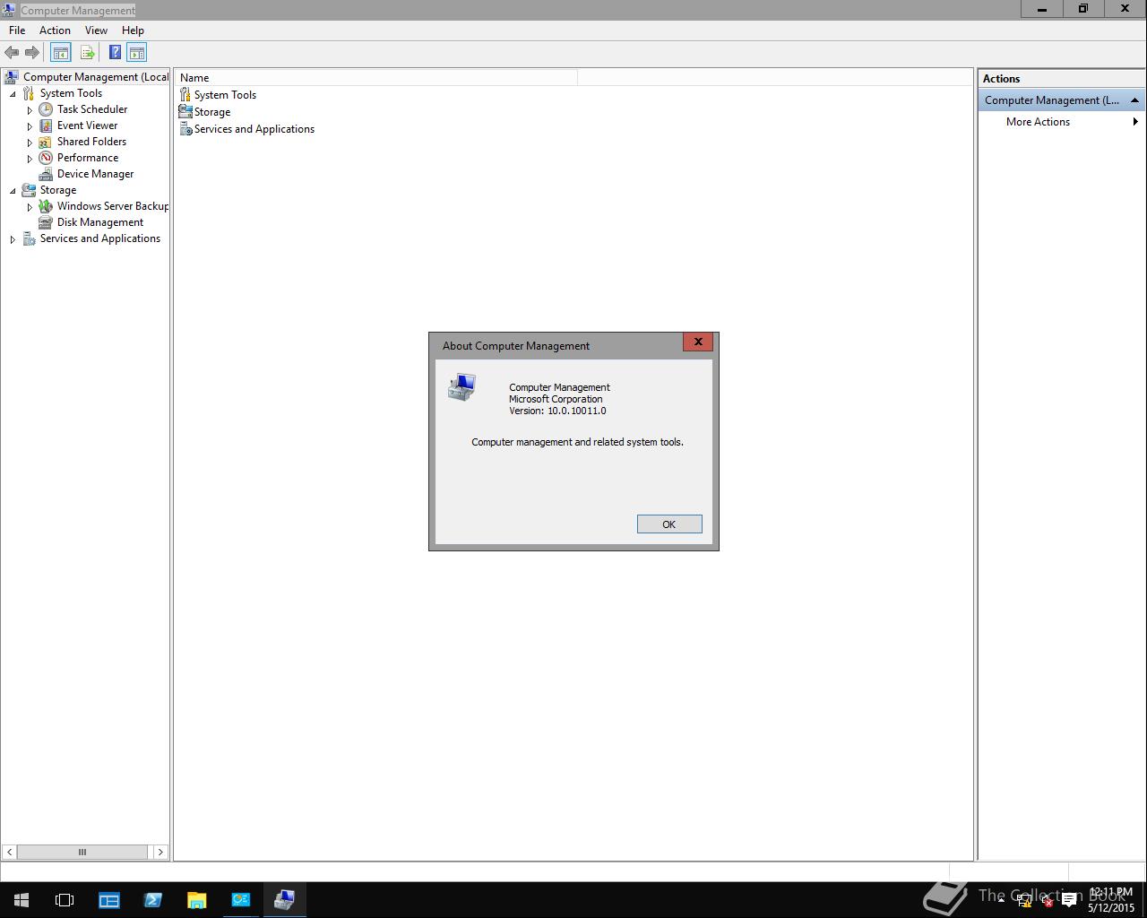Click the Name column header
Image resolution: width=1147 pixels, height=918 pixels.
coord(376,78)
